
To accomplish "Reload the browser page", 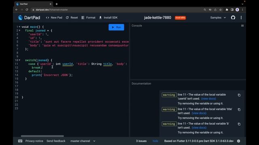I will click(27, 10).
